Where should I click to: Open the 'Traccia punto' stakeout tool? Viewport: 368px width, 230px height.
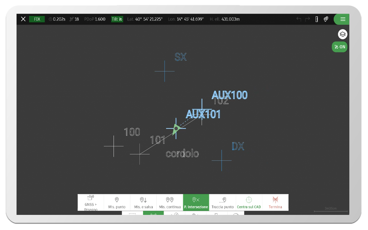(x=223, y=202)
